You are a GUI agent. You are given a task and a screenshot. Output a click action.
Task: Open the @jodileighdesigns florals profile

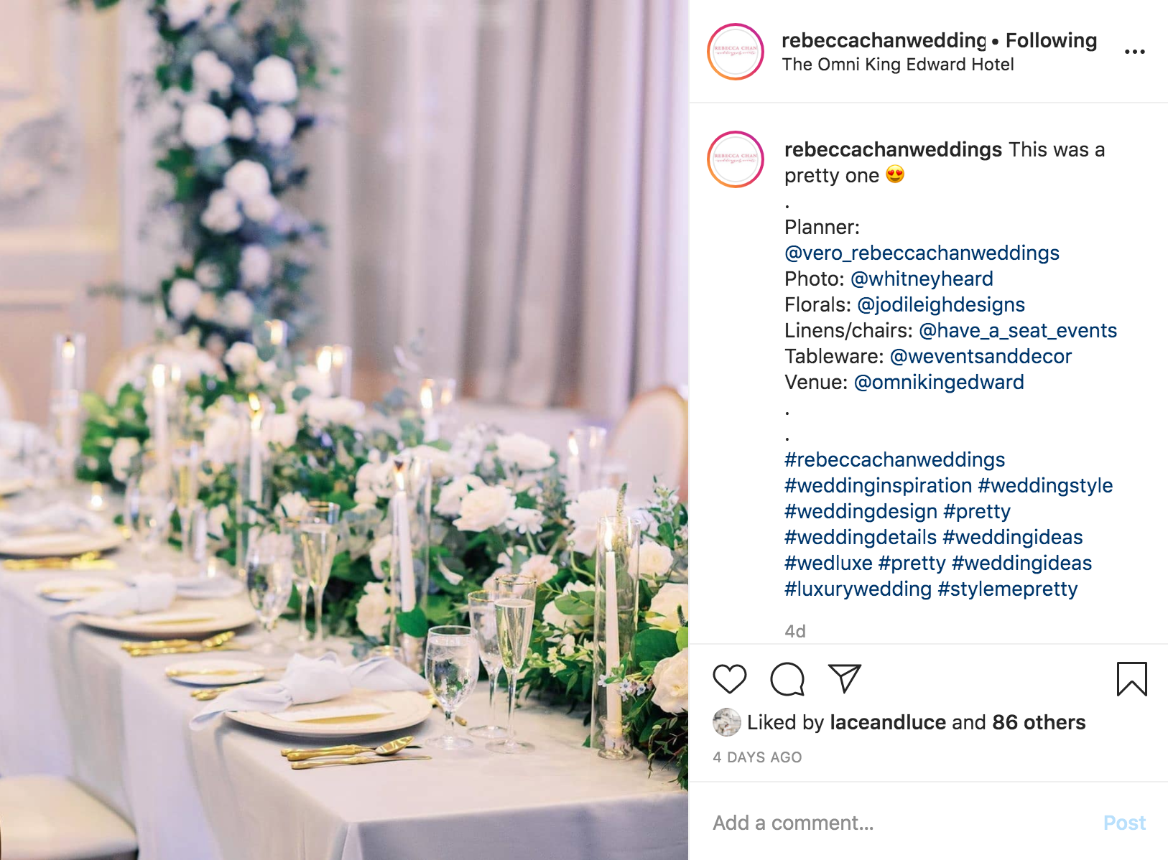(x=941, y=304)
